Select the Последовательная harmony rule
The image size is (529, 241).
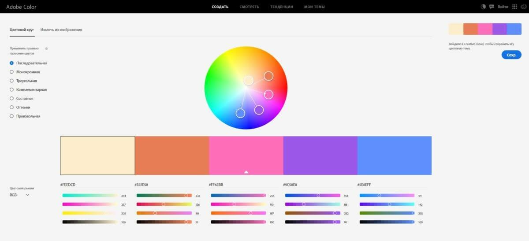coord(28,63)
